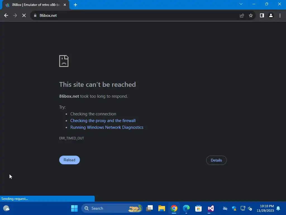Open the Chrome three-dot menu
The width and height of the screenshot is (286, 215).
pos(280,16)
